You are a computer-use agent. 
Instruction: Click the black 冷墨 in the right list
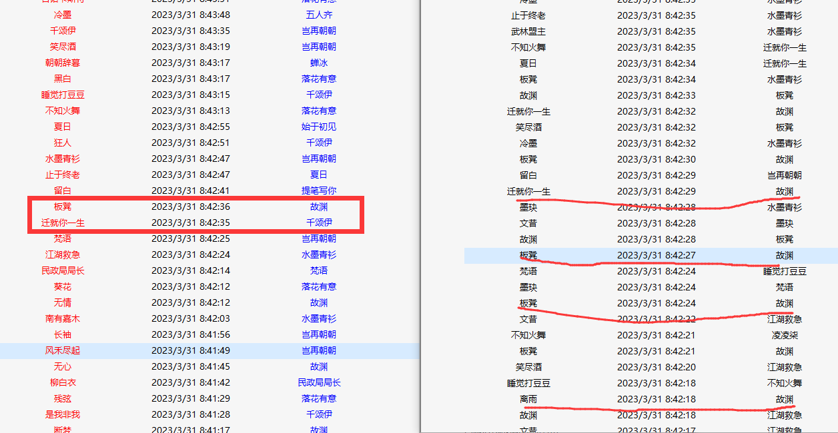click(x=528, y=143)
